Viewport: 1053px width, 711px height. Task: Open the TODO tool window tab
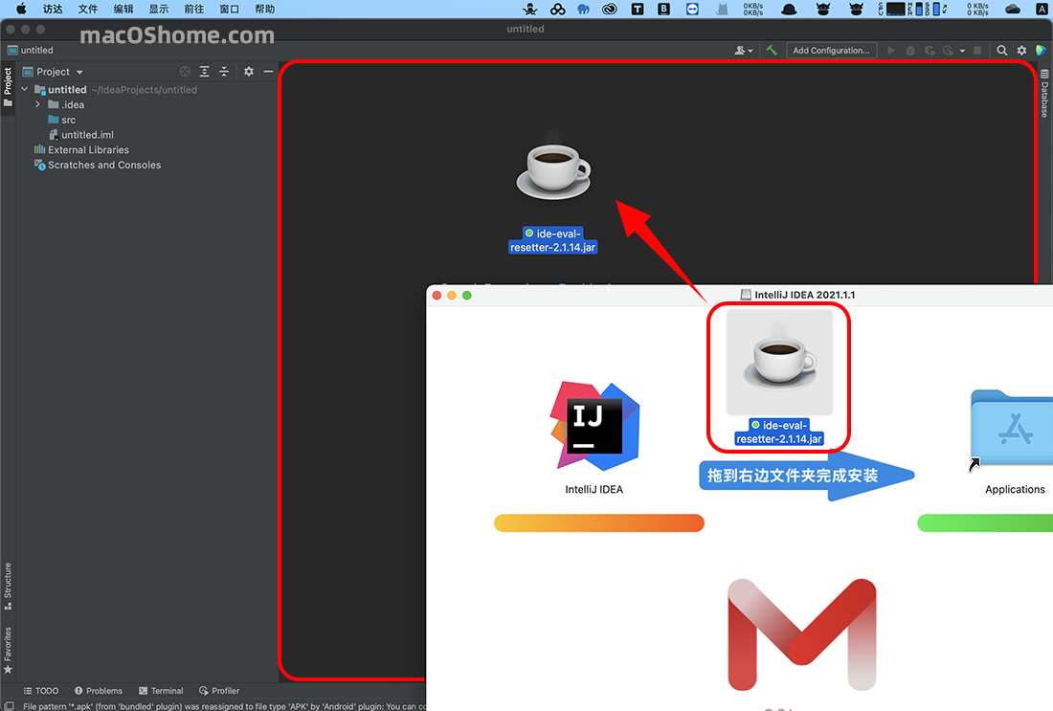41,691
